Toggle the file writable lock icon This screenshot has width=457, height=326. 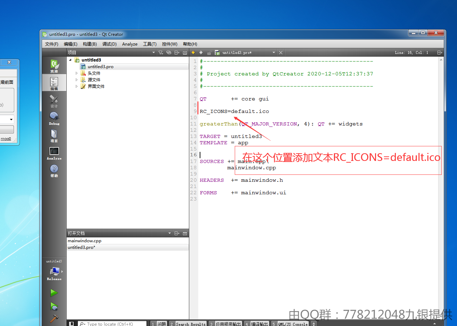209,52
